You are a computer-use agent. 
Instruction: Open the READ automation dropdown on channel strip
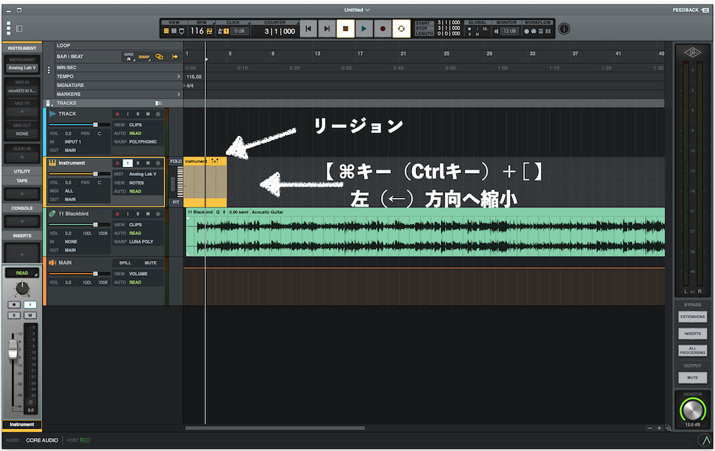22,273
